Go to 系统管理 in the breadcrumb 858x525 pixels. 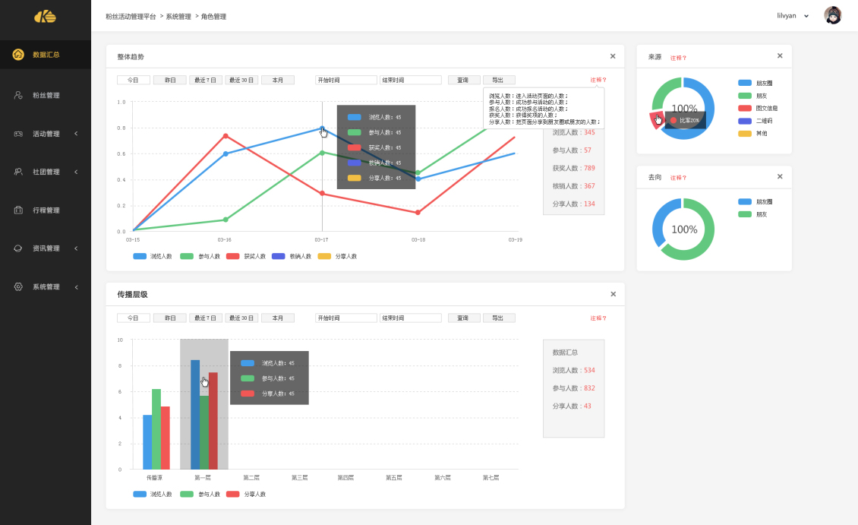[x=178, y=17]
